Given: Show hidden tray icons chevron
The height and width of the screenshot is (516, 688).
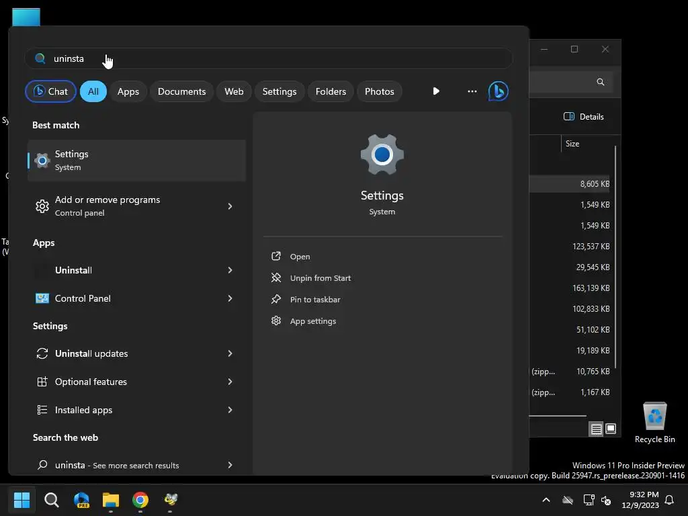Looking at the screenshot, I should (x=546, y=500).
